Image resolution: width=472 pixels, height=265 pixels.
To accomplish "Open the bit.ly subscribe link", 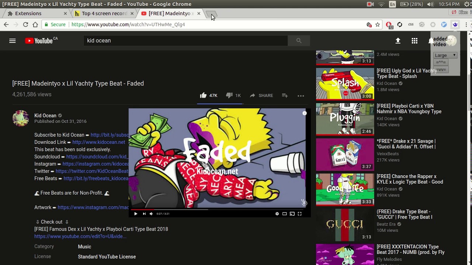I will 110,135.
